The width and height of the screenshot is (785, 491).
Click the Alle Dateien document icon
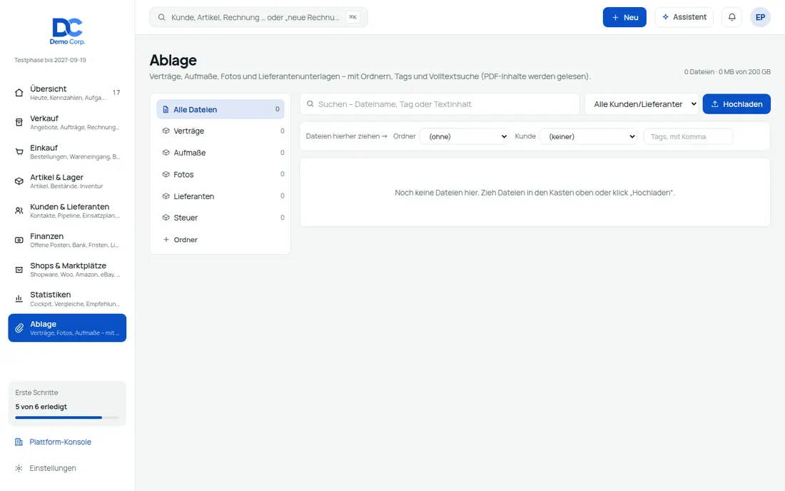tap(166, 109)
